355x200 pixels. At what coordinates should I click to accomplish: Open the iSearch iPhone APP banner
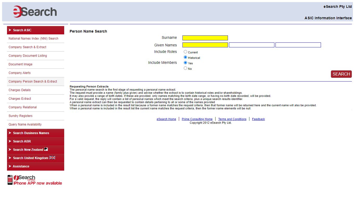[x=35, y=180]
